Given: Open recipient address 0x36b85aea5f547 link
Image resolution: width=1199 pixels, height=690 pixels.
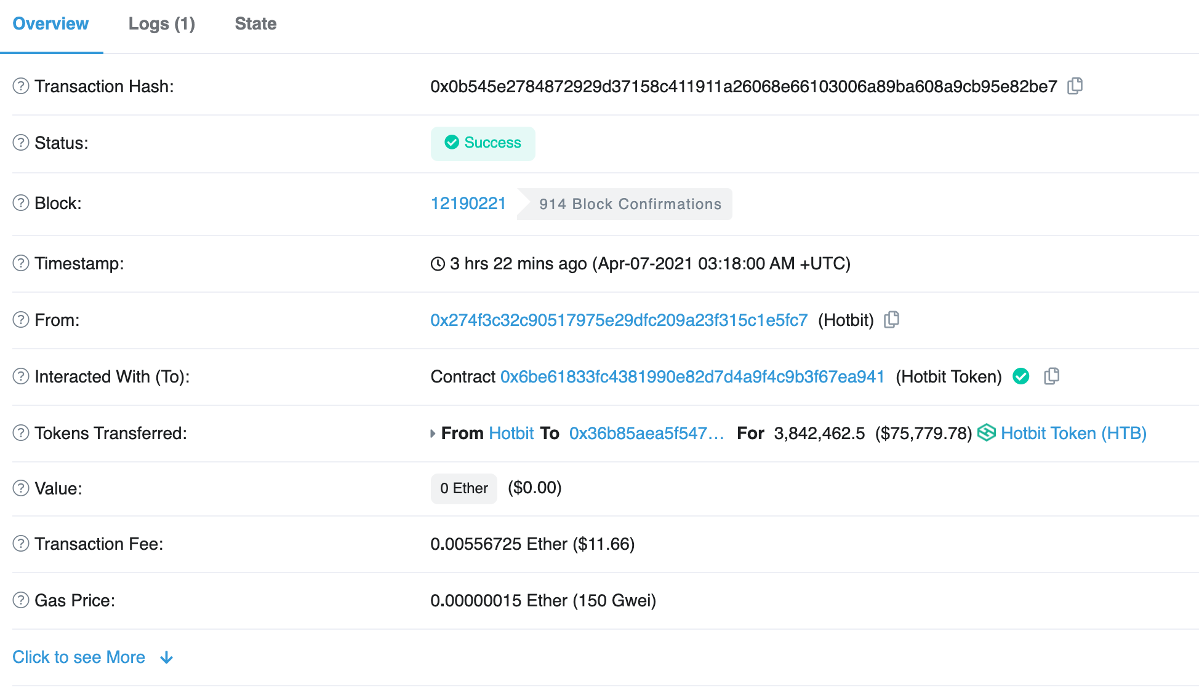Looking at the screenshot, I should [x=646, y=433].
